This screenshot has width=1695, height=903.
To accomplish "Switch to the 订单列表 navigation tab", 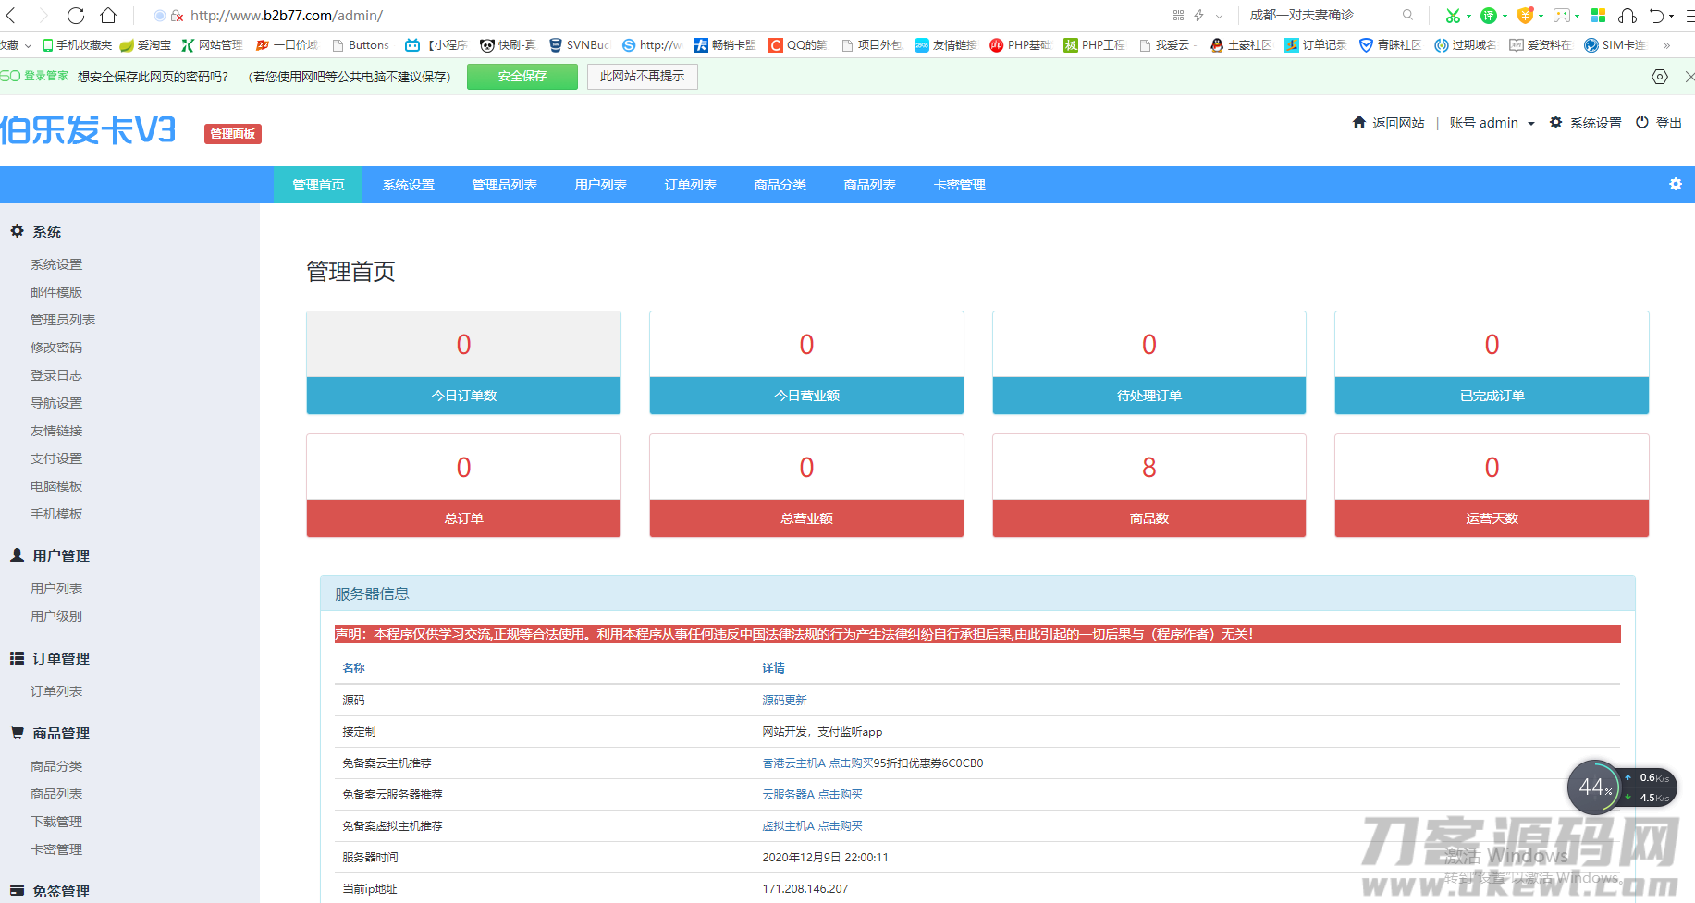I will pyautogui.click(x=690, y=184).
